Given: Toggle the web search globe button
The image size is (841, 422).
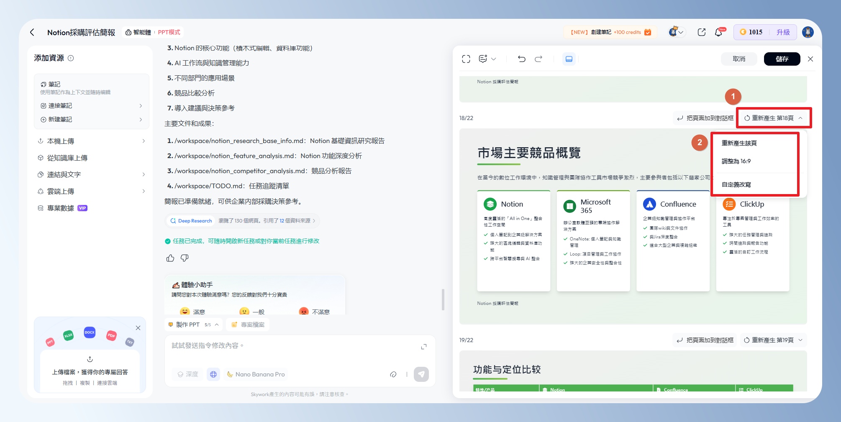Looking at the screenshot, I should coord(213,374).
